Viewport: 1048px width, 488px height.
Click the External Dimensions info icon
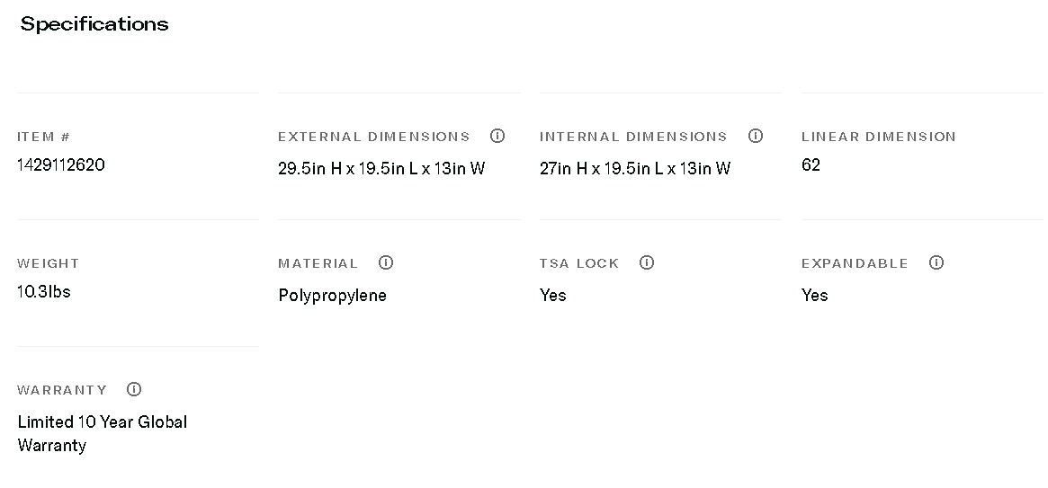click(x=497, y=136)
